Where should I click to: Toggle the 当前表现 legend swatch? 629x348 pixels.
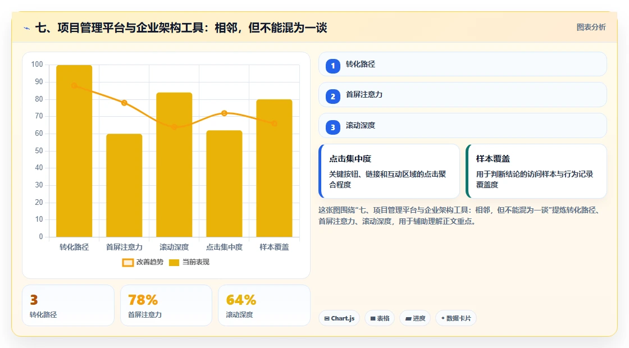[174, 263]
